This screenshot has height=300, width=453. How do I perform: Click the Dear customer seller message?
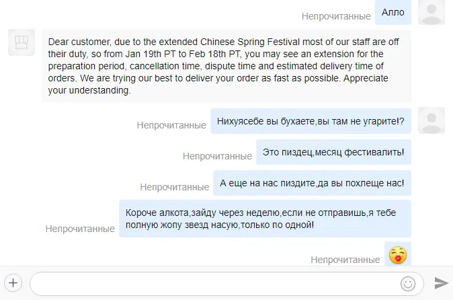click(226, 66)
